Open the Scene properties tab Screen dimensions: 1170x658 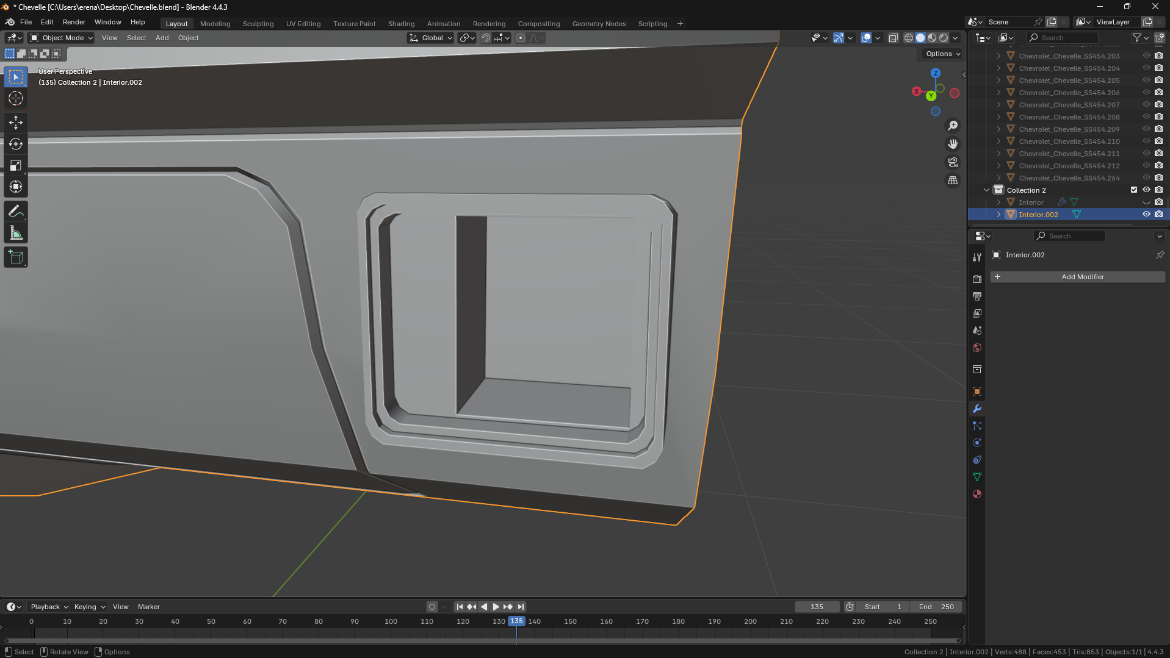977,330
